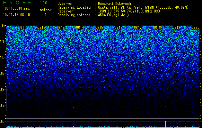Click the 0614 time marker
The image size is (202, 128).
[80, 28]
